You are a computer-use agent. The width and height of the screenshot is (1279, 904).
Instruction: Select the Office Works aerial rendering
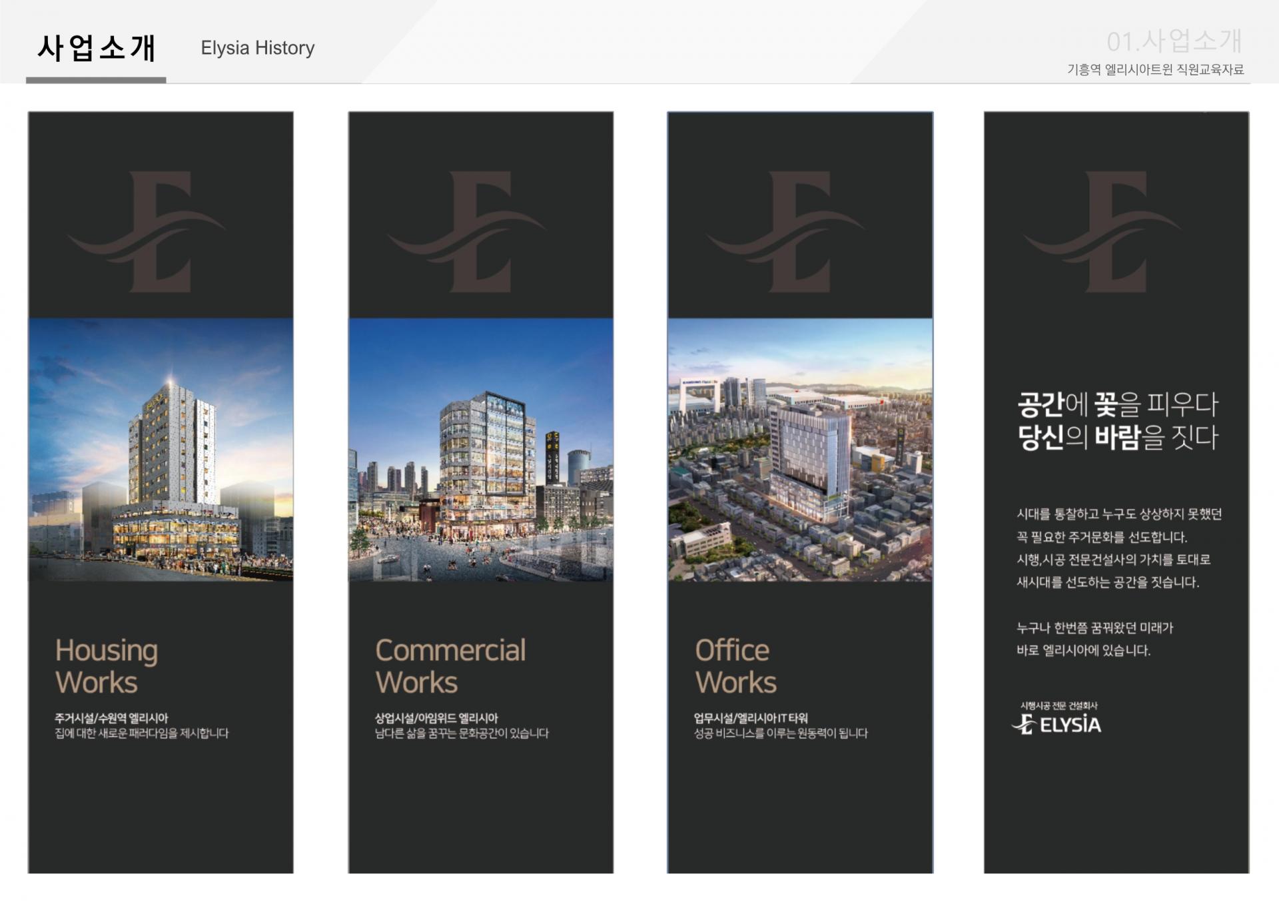pos(800,450)
